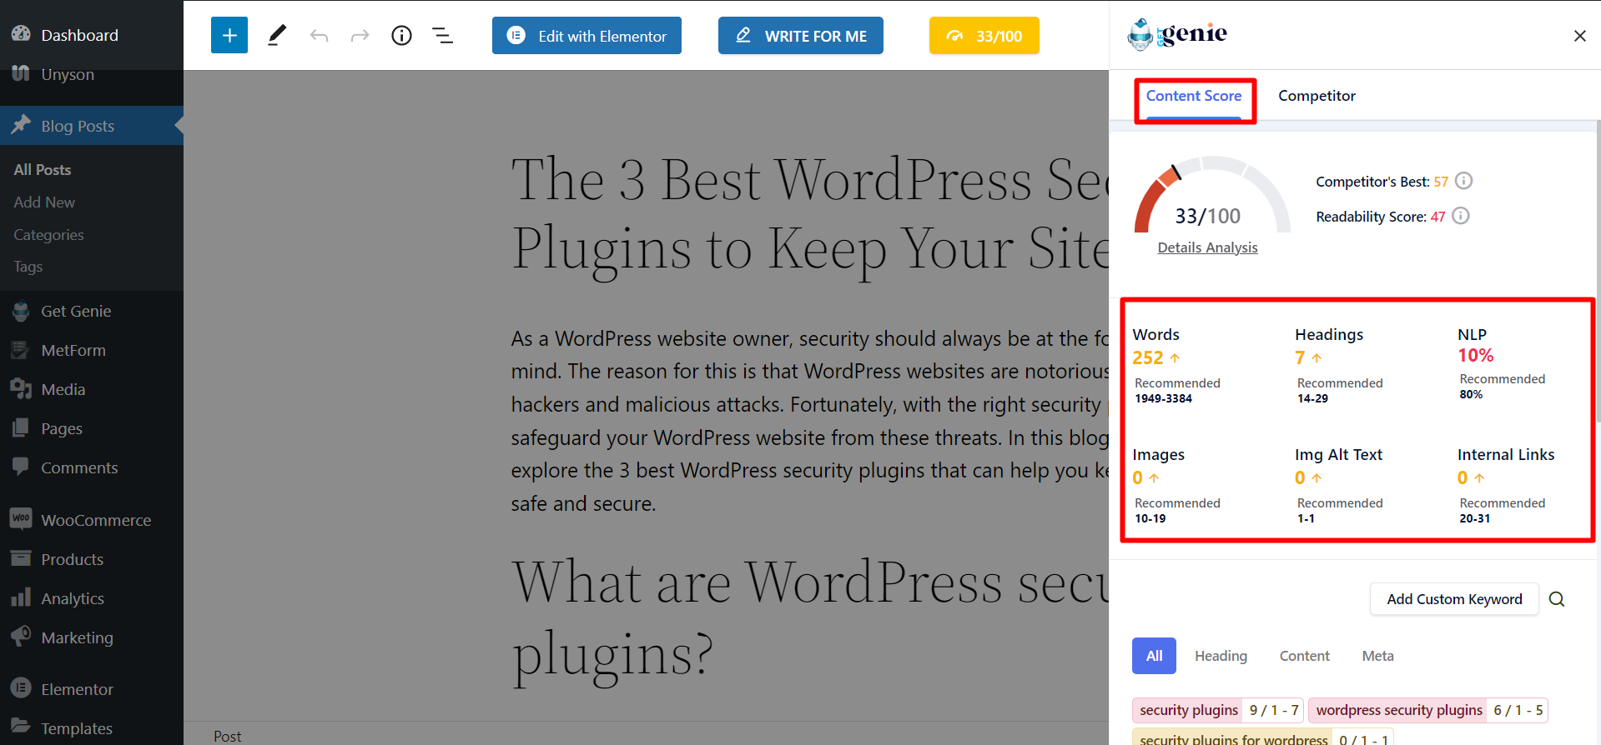The image size is (1601, 745).
Task: Click the Comments bubble icon
Action: [21, 467]
